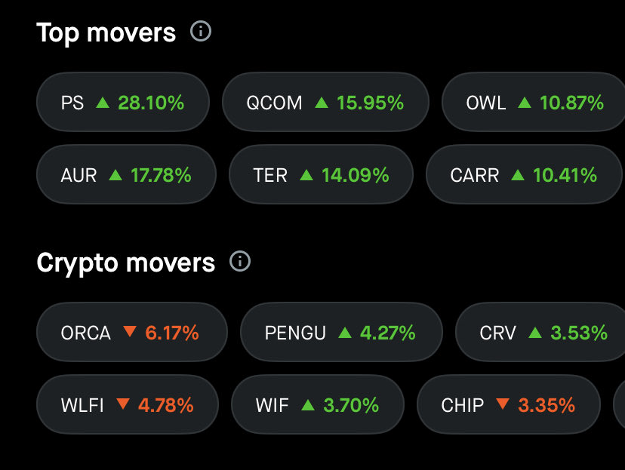
Task: Click the Crypto movers info icon
Action: (x=240, y=261)
